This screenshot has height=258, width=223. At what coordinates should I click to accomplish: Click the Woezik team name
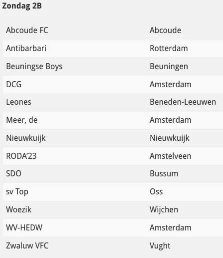[18, 210]
